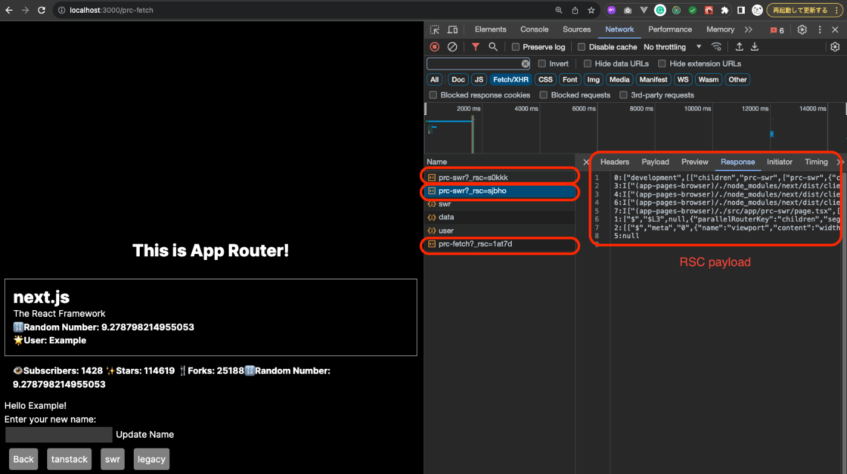847x474 pixels.
Task: Switch to the Elements tab
Action: [490, 30]
